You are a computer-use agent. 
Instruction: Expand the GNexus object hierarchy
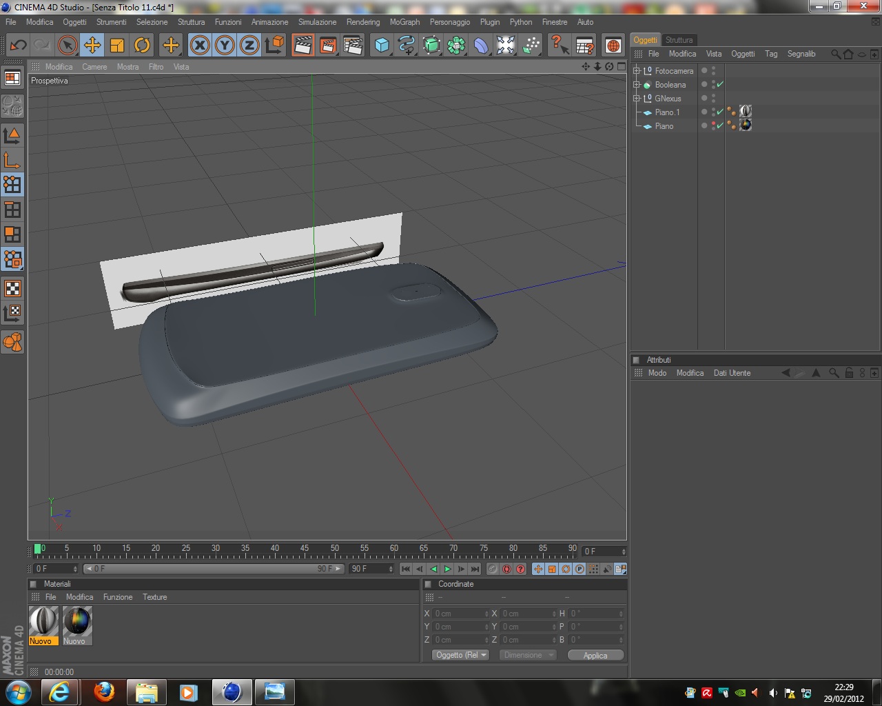637,98
